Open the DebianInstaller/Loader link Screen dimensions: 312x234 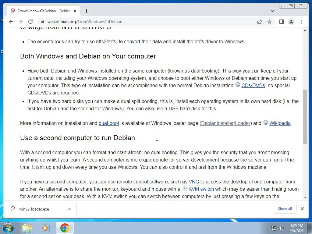(226, 123)
